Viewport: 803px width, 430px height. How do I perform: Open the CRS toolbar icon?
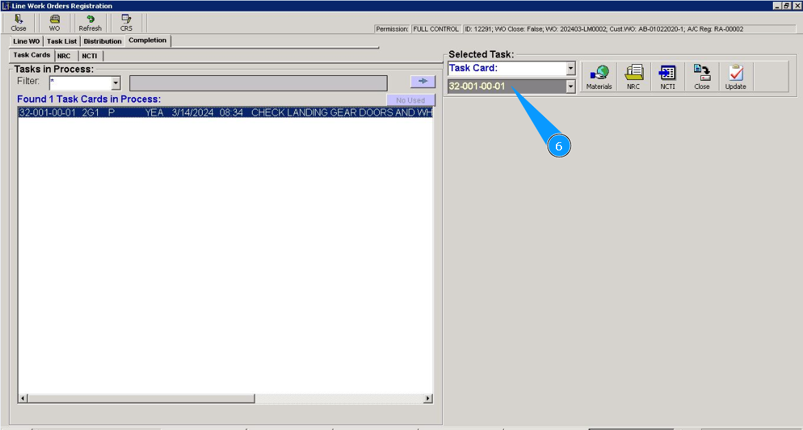[x=126, y=23]
